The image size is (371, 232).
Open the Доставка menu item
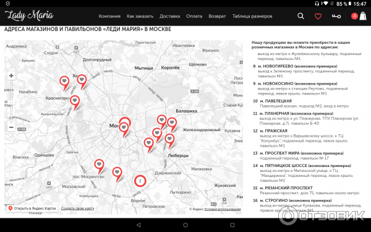[x=169, y=16]
